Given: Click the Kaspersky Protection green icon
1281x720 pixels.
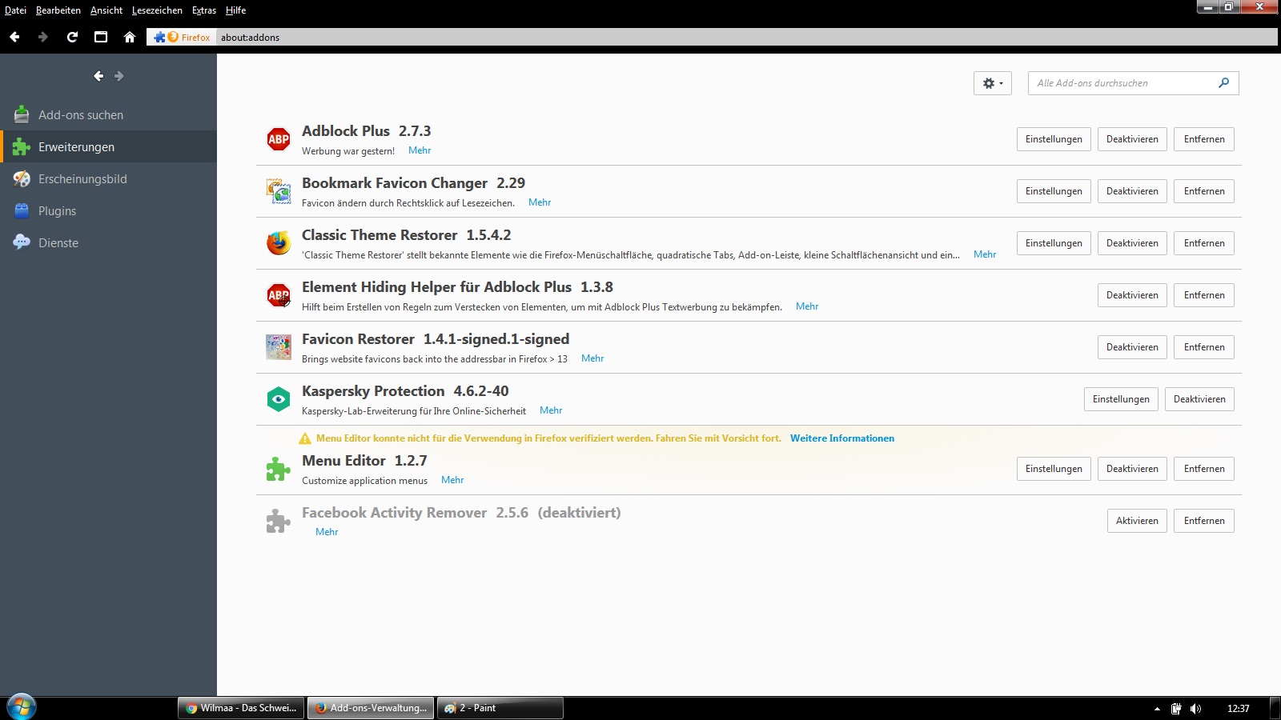Looking at the screenshot, I should [x=278, y=399].
